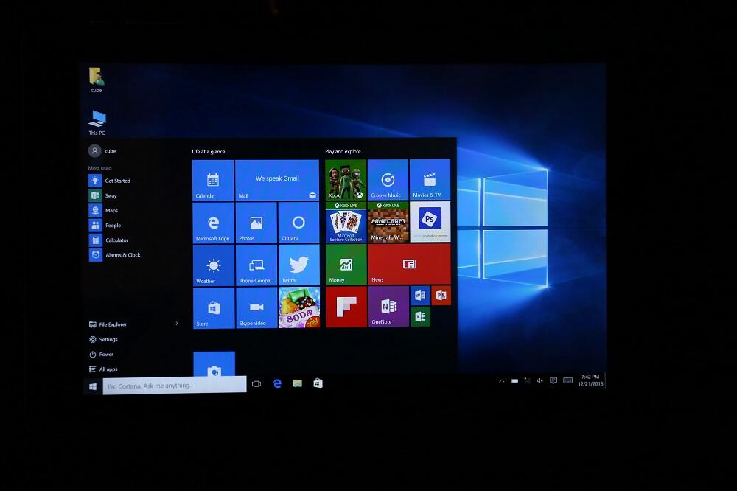Open Action Center notifications
Viewport: 737px width, 491px height.
[553, 380]
